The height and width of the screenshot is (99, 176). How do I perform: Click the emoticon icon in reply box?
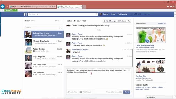(129, 70)
